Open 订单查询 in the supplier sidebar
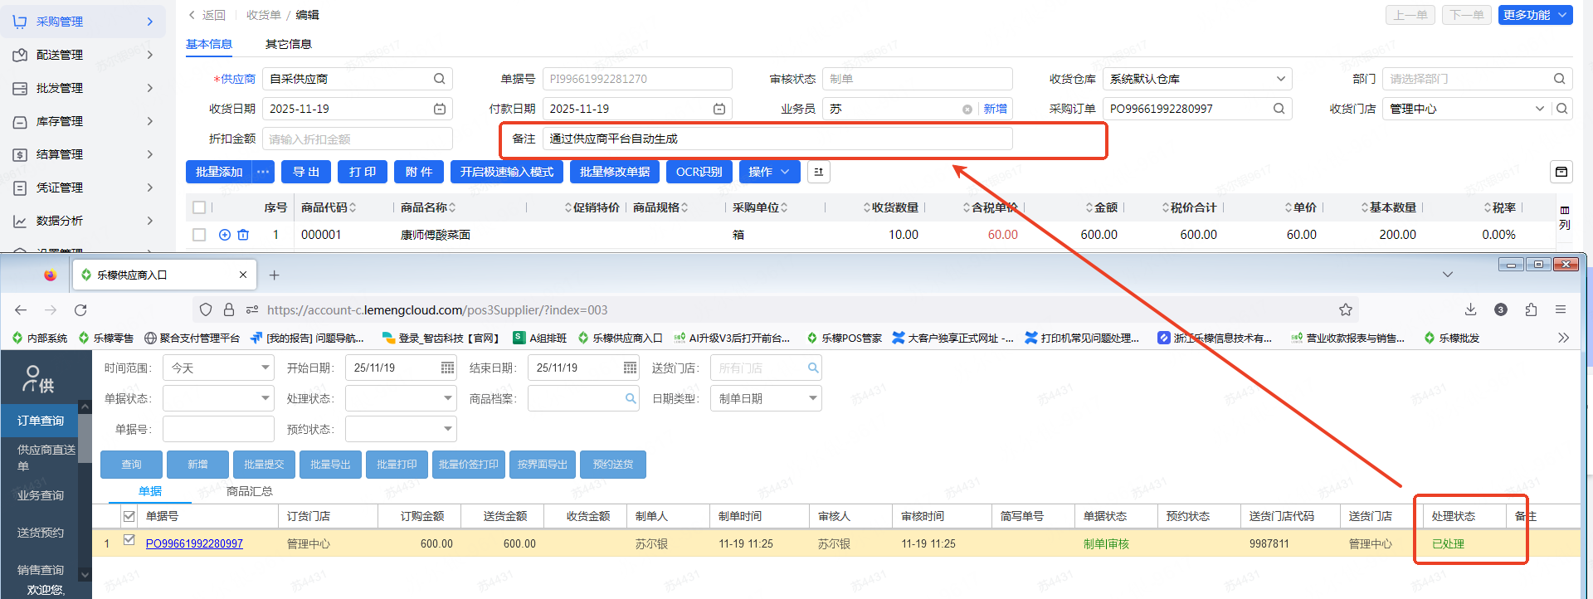Screen dimensions: 1593x599 pos(40,421)
